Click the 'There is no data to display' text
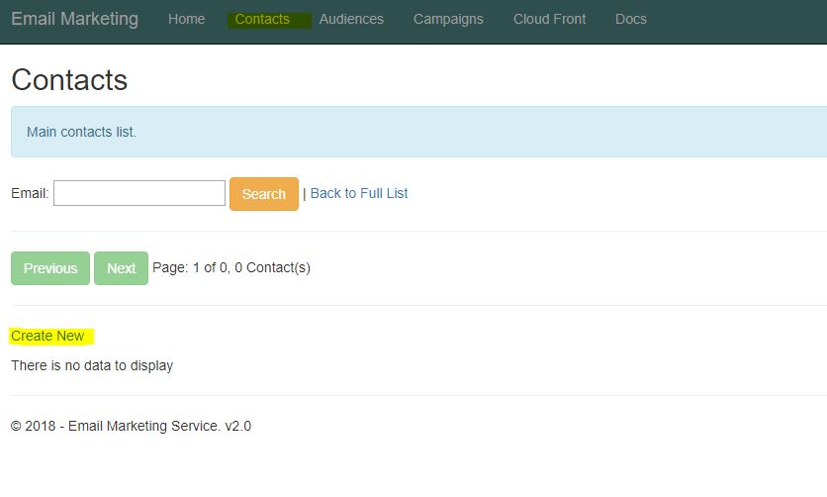 [x=92, y=365]
